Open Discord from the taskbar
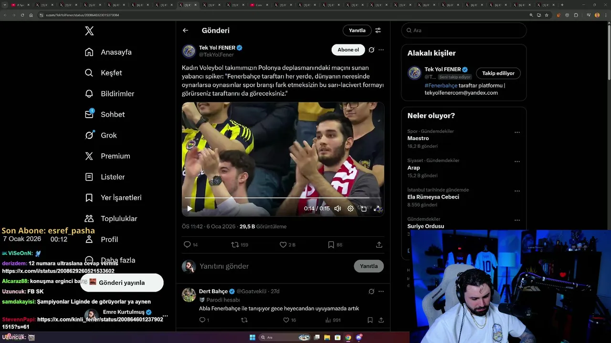This screenshot has height=343, width=611. click(x=358, y=337)
